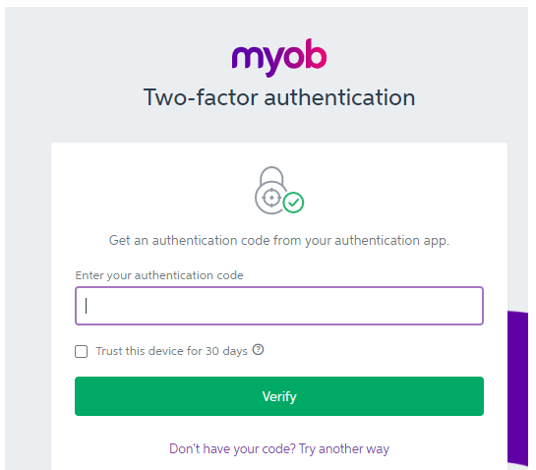The height and width of the screenshot is (470, 536).
Task: Click the green checkmark badge
Action: coord(293,203)
